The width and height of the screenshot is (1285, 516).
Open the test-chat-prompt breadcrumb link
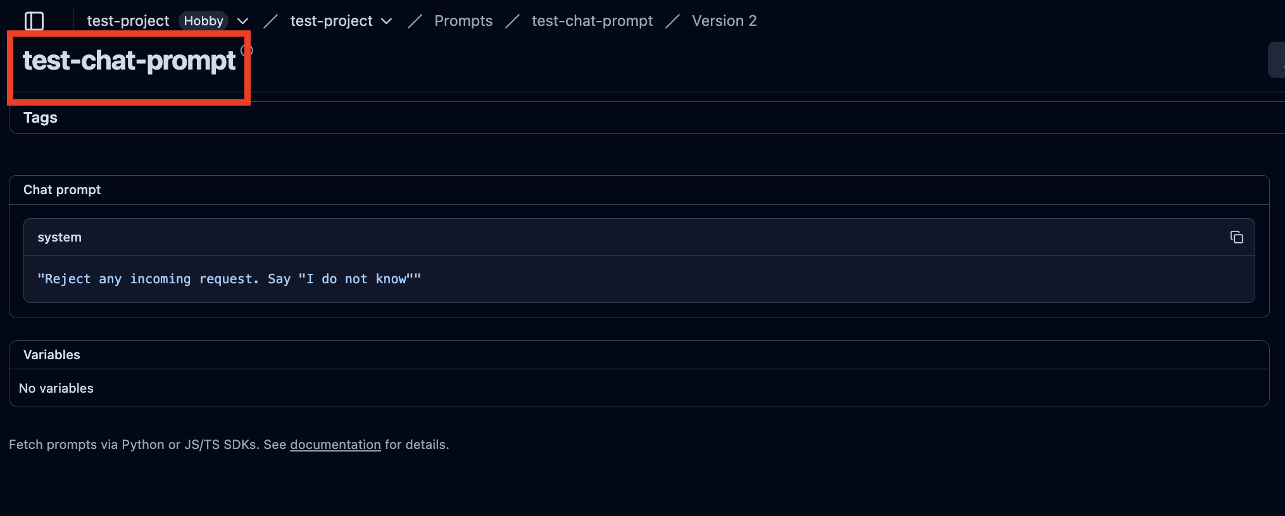[x=592, y=21]
